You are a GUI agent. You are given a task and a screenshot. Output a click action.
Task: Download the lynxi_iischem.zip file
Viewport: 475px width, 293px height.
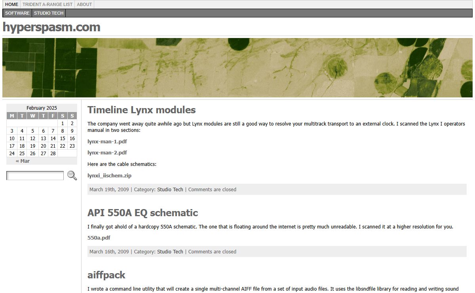click(x=109, y=175)
